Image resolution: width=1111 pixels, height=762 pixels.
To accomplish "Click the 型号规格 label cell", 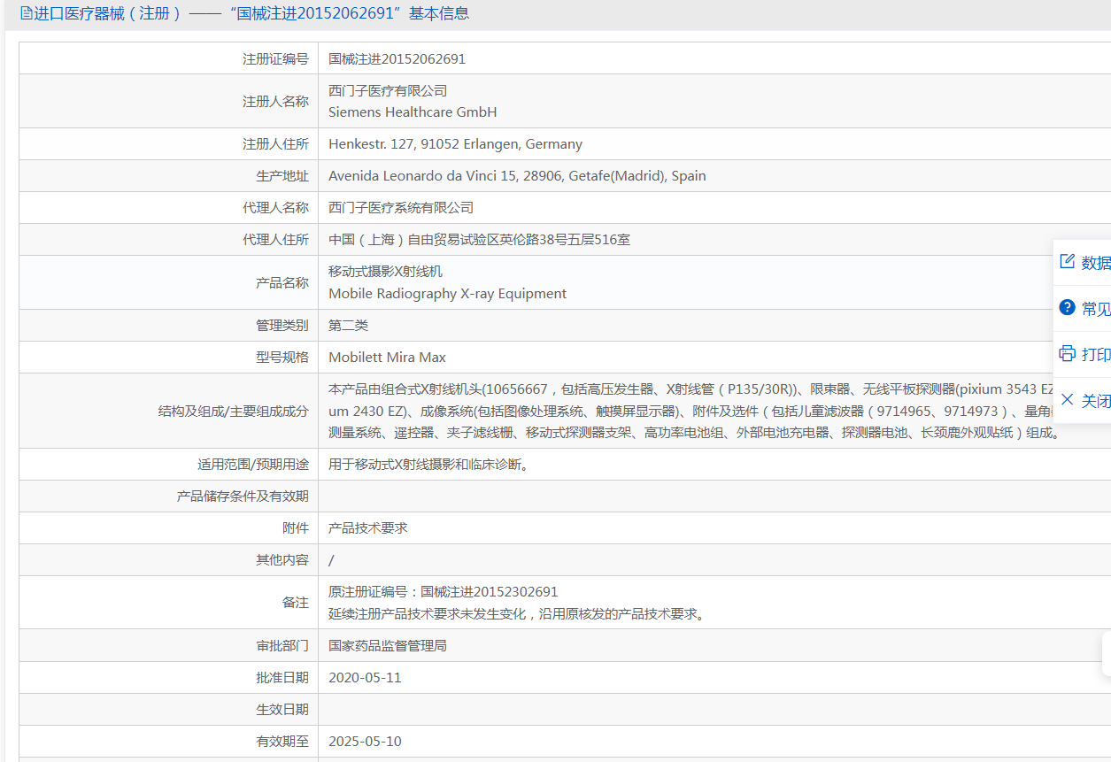I will click(169, 358).
